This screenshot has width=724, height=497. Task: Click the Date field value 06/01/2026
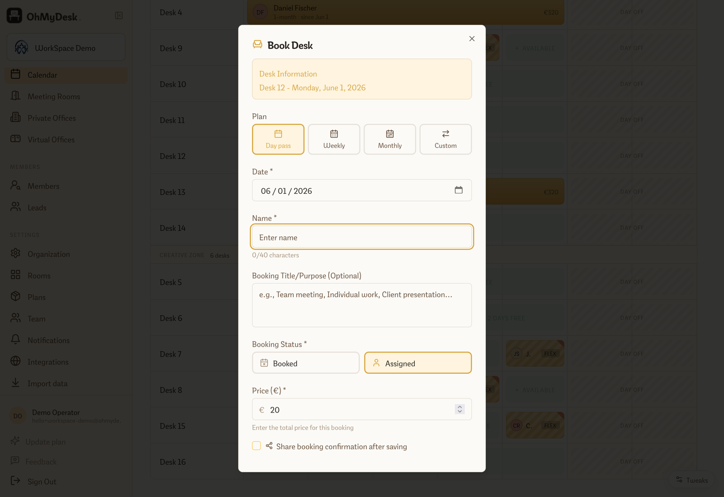click(287, 191)
